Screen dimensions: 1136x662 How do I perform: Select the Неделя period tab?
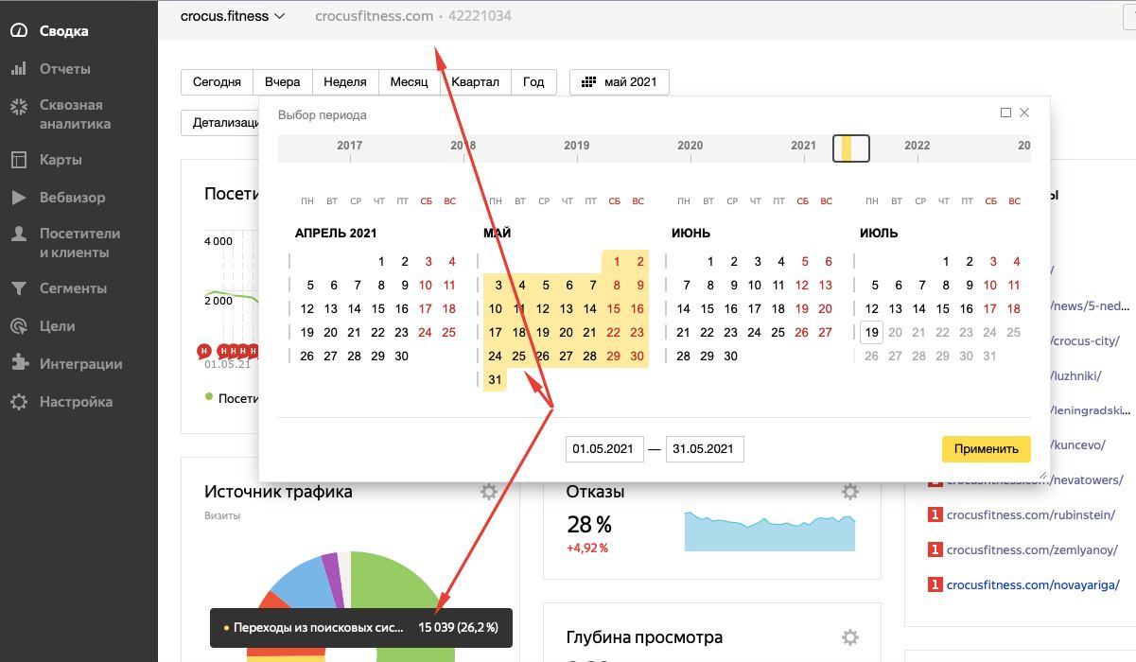coord(344,82)
